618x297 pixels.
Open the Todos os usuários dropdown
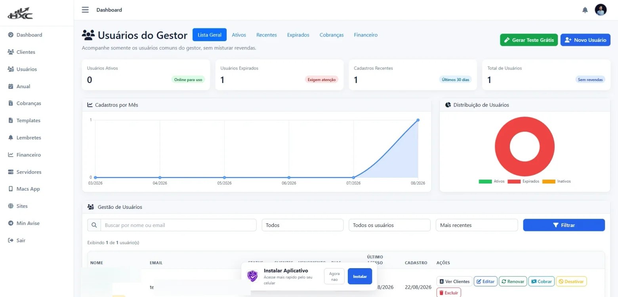pyautogui.click(x=389, y=225)
